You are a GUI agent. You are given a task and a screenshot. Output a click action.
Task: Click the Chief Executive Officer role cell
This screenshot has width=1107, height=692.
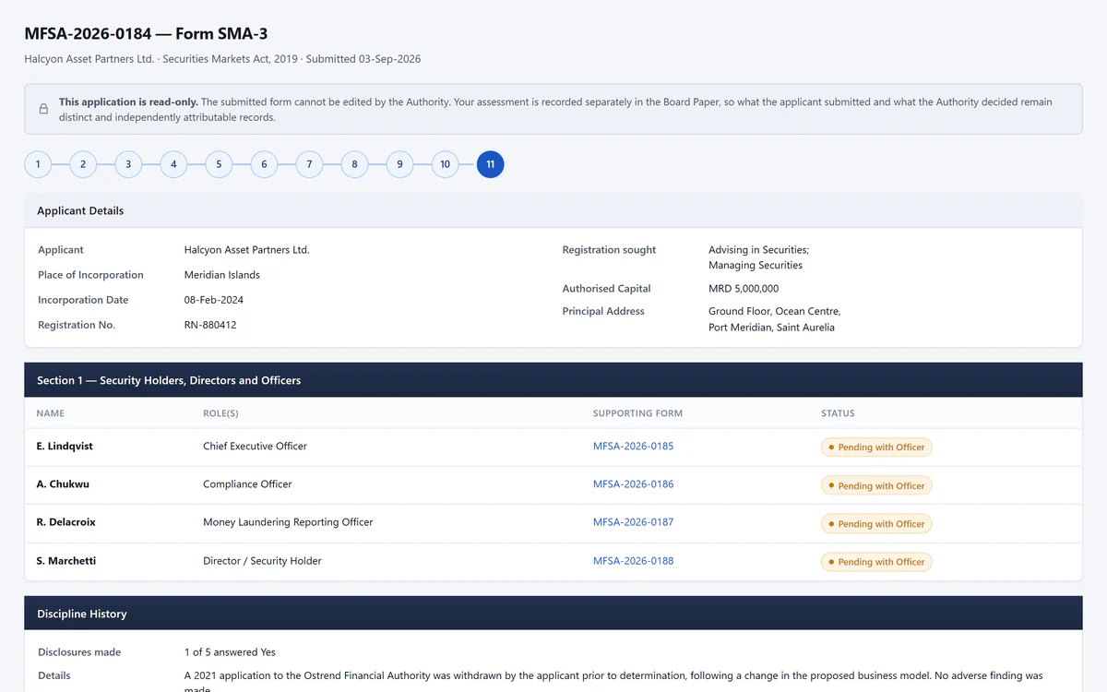click(x=255, y=446)
